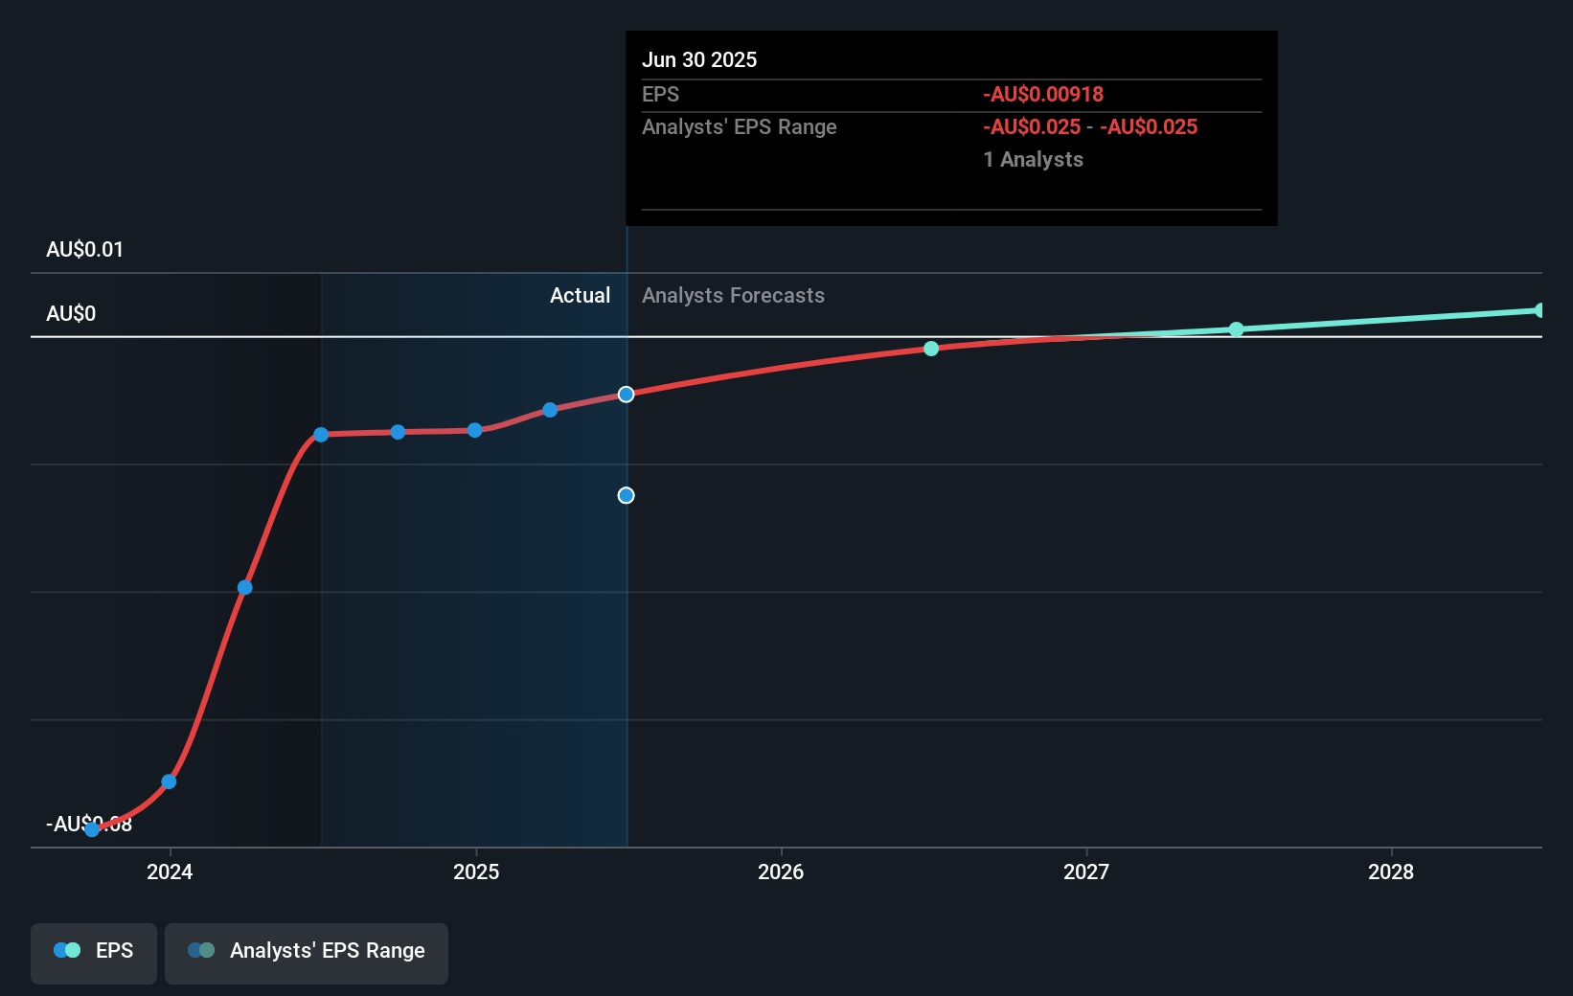Select the lowest EPS point at -AU$0.08
1573x996 pixels.
(x=92, y=829)
